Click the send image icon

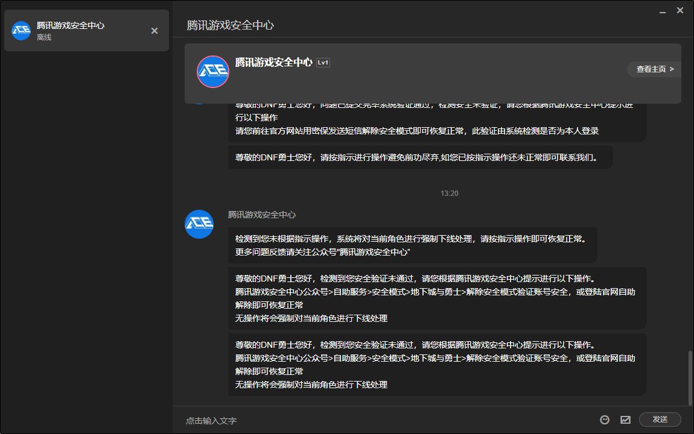click(x=625, y=420)
